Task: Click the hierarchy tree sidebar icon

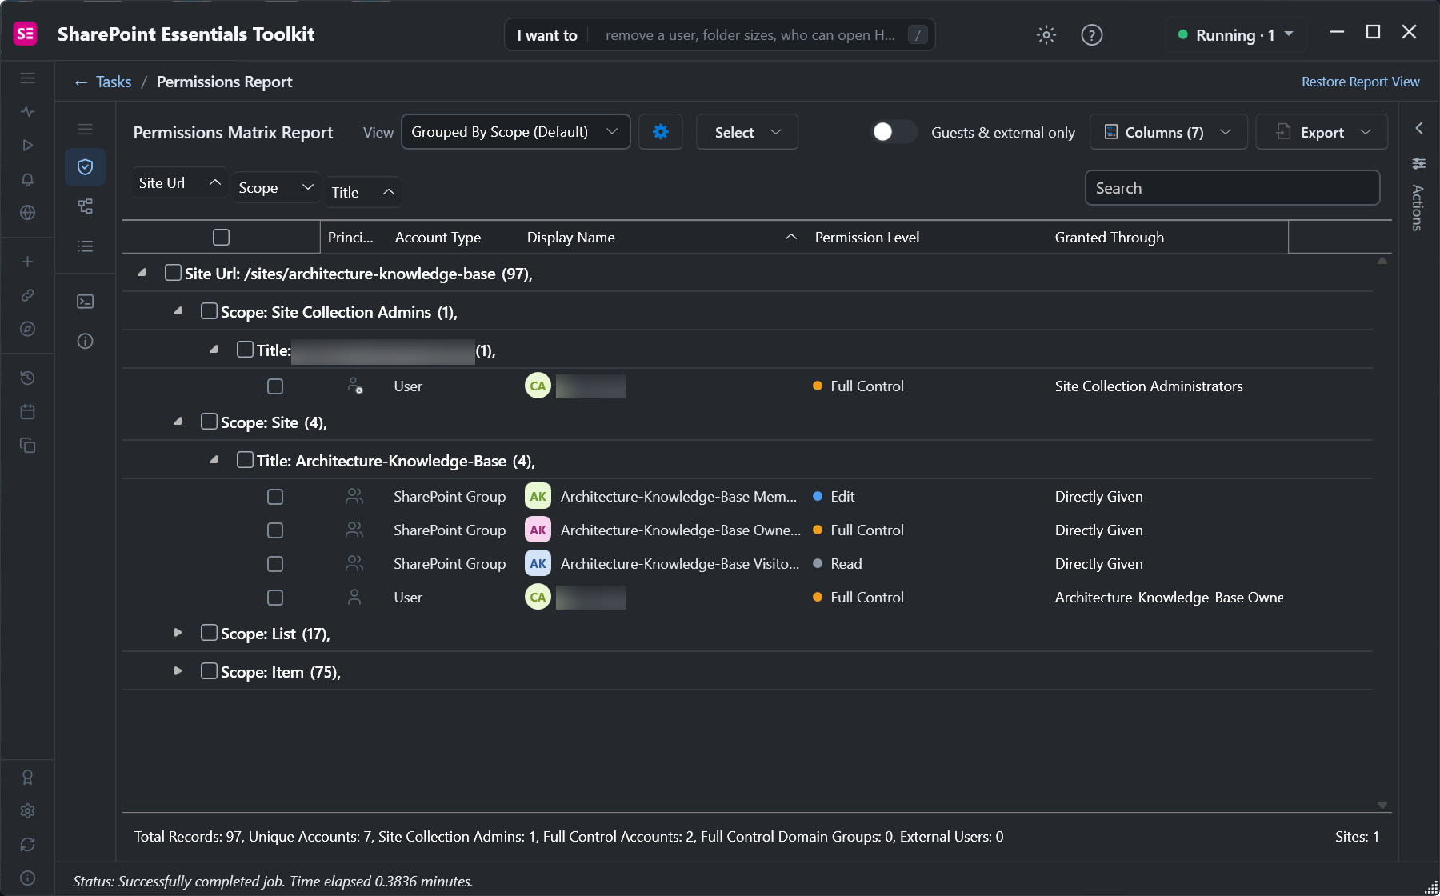Action: (85, 206)
